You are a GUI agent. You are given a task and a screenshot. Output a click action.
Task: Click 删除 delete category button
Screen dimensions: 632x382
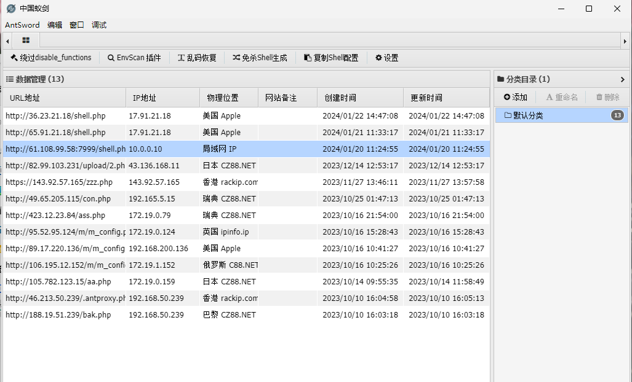[x=607, y=97]
